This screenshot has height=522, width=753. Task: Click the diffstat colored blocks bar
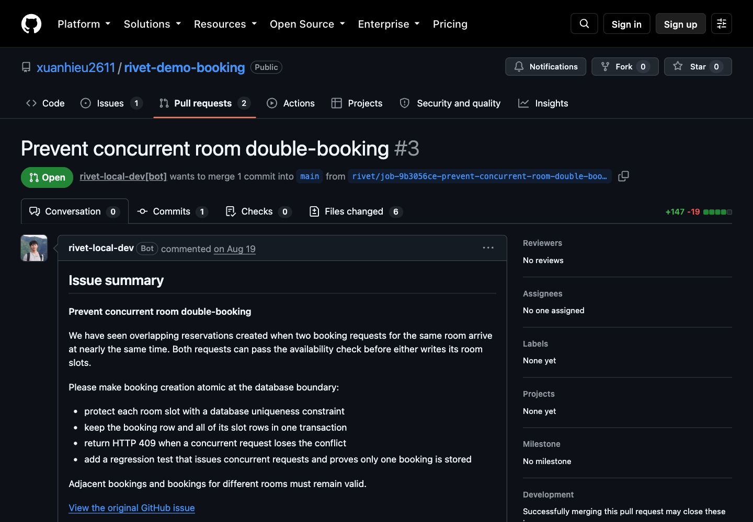point(717,212)
